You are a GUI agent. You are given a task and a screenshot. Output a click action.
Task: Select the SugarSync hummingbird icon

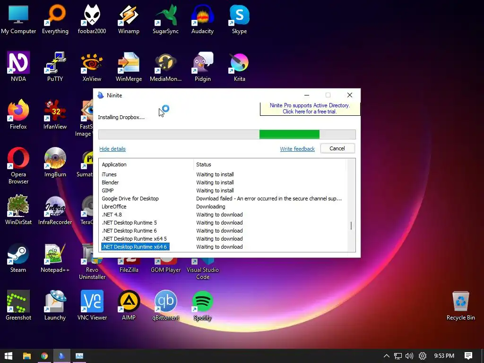point(165,19)
